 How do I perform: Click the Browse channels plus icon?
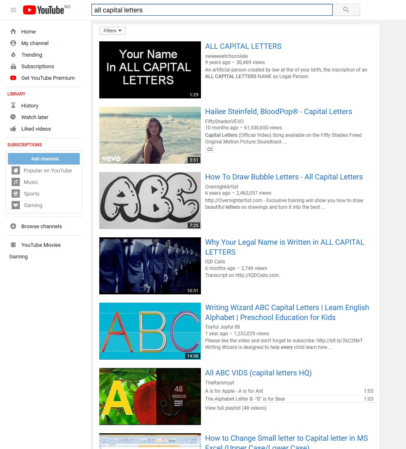pyautogui.click(x=13, y=226)
